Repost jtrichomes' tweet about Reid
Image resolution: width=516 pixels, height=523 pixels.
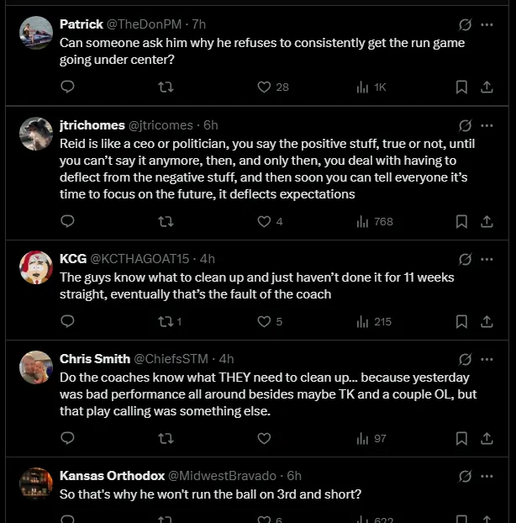coord(166,221)
